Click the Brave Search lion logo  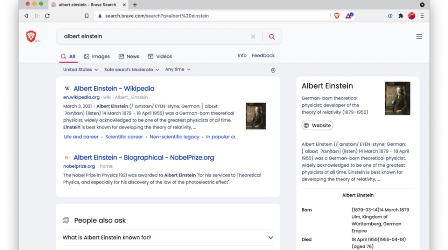[x=31, y=36]
